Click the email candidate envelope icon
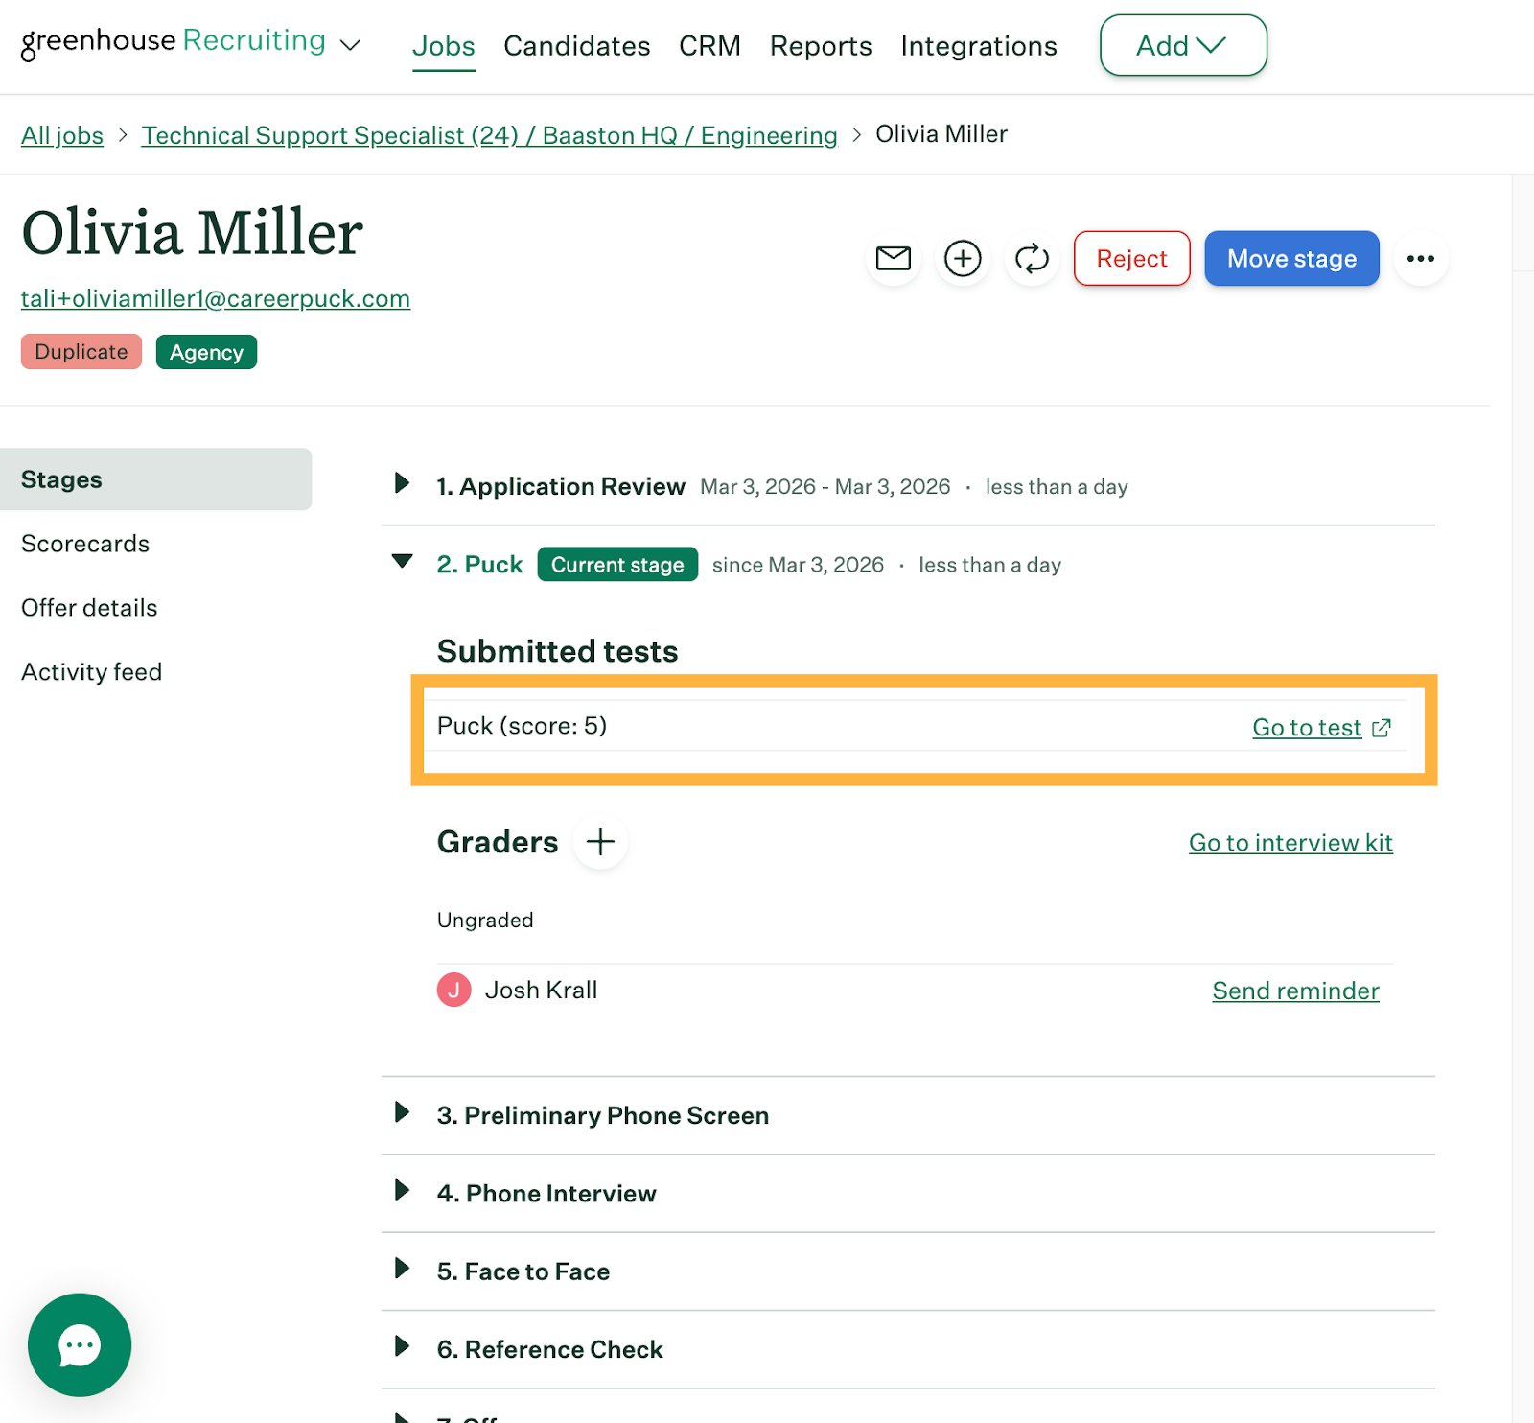The height and width of the screenshot is (1423, 1534). pyautogui.click(x=893, y=259)
